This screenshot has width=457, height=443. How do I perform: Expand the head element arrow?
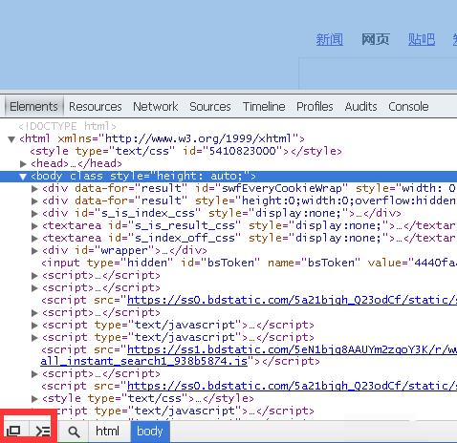[23, 164]
